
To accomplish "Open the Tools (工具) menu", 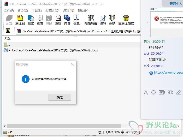I will click(x=37, y=11).
